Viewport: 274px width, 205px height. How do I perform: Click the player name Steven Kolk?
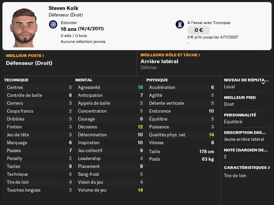coord(63,8)
